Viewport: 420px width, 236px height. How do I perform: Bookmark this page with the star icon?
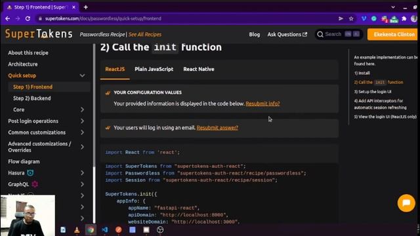[351, 18]
